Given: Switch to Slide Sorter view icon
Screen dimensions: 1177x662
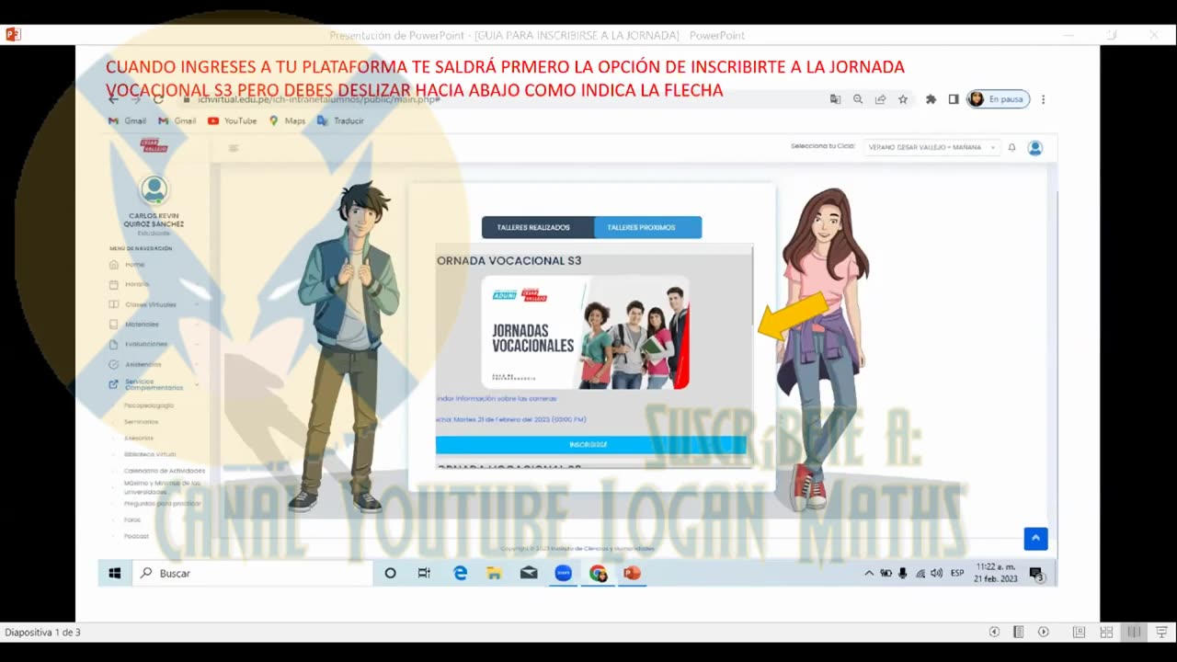Looking at the screenshot, I should tap(1107, 632).
